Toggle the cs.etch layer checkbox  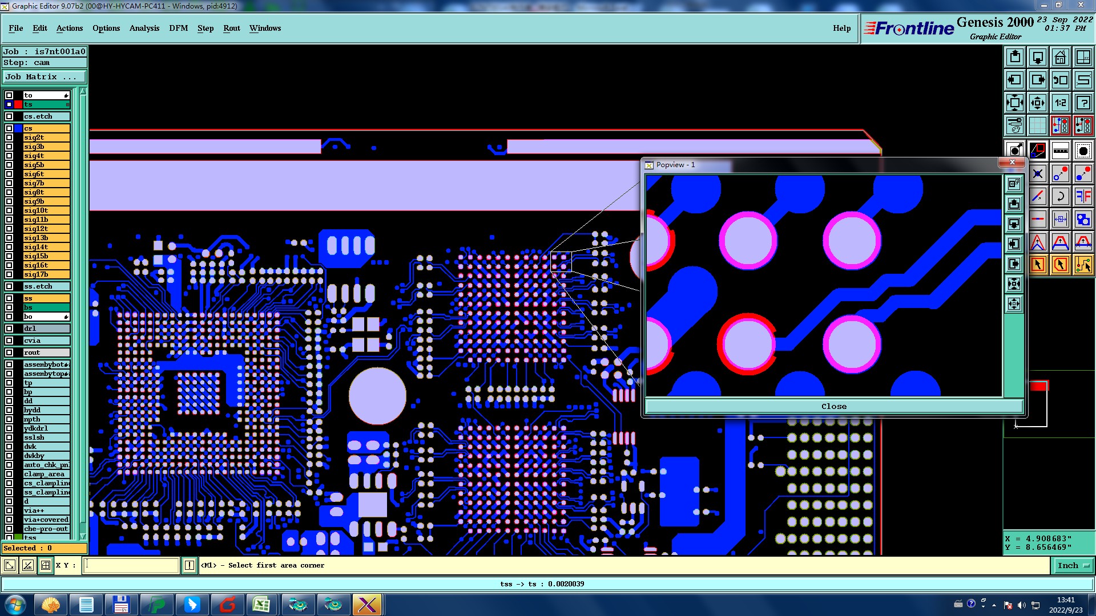tap(9, 116)
